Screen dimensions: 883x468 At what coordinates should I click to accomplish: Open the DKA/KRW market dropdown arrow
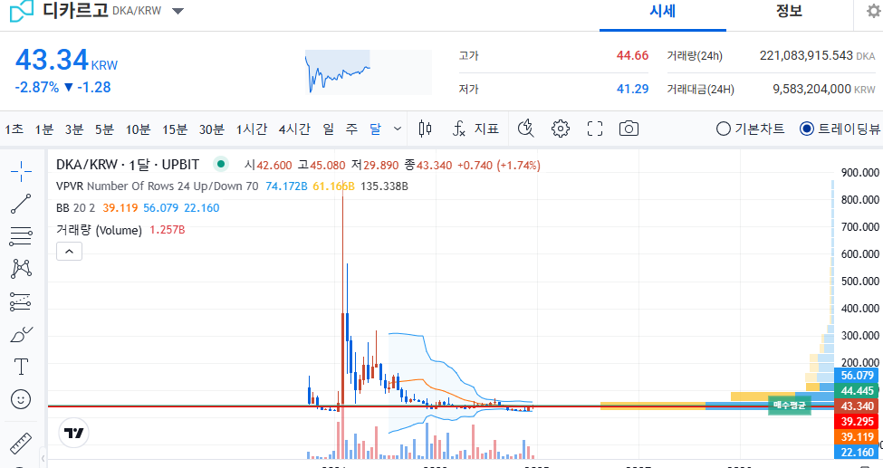point(178,11)
